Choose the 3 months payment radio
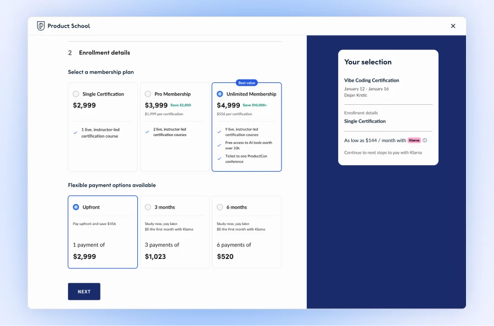 pyautogui.click(x=148, y=207)
